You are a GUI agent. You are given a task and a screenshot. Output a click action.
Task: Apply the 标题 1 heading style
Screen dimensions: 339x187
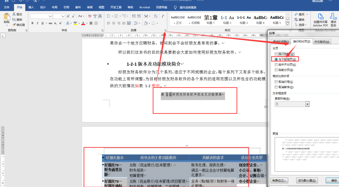211,20
